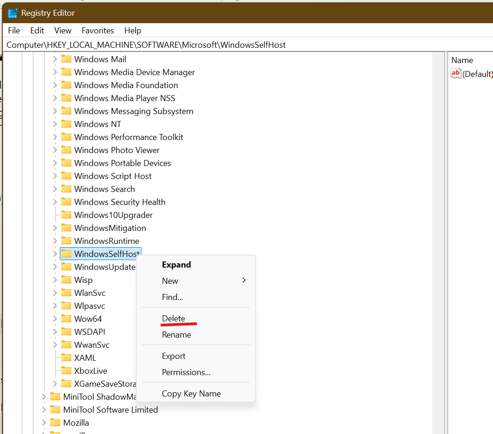
Task: Select the MiniTool Software Limited key
Action: [x=110, y=410]
